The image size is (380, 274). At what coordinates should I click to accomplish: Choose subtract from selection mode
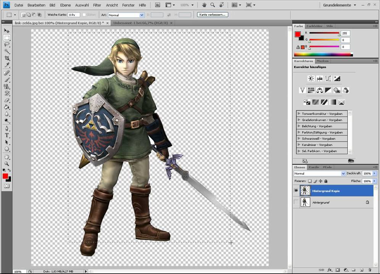34,15
